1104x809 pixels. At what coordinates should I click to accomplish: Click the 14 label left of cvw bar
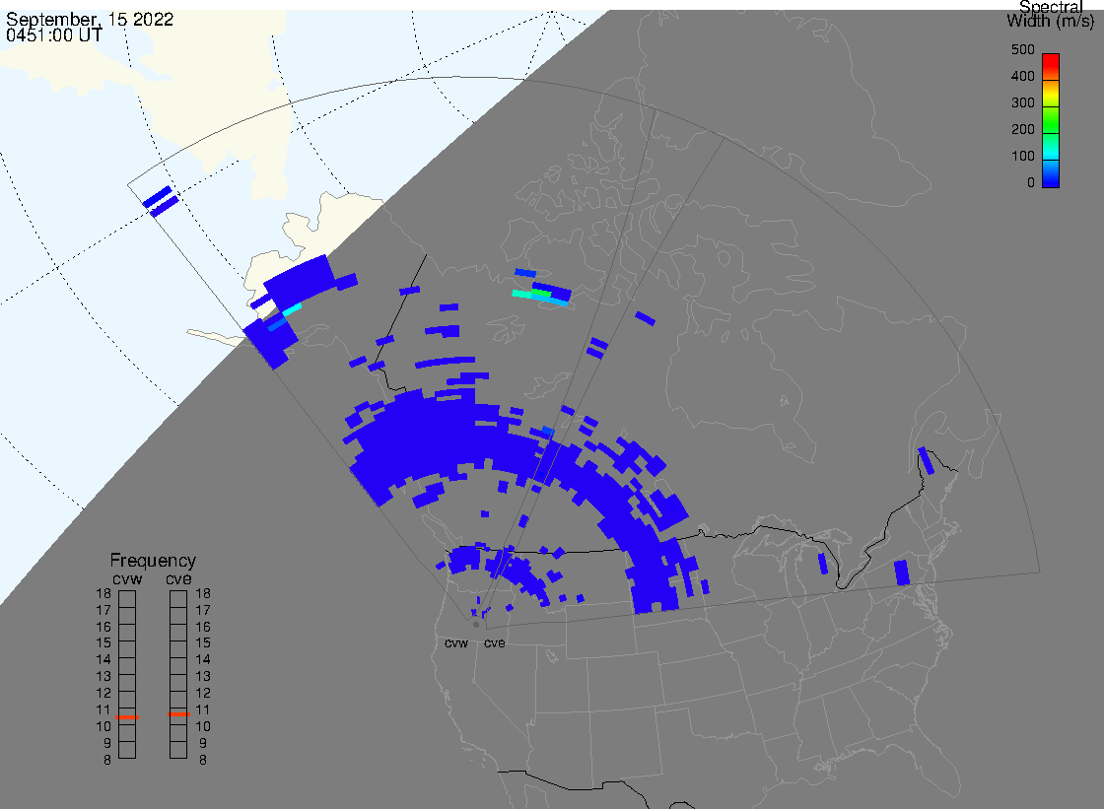(x=103, y=660)
